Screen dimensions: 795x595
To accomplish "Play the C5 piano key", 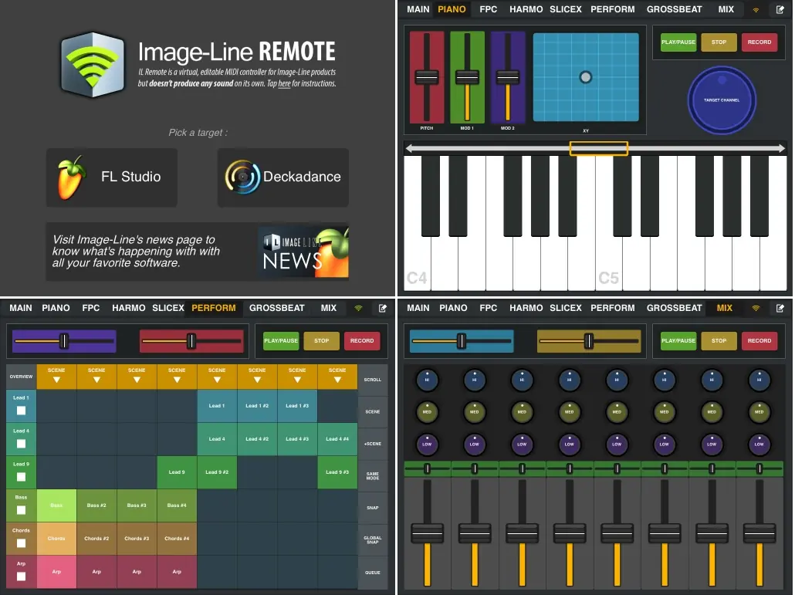I will [x=608, y=263].
